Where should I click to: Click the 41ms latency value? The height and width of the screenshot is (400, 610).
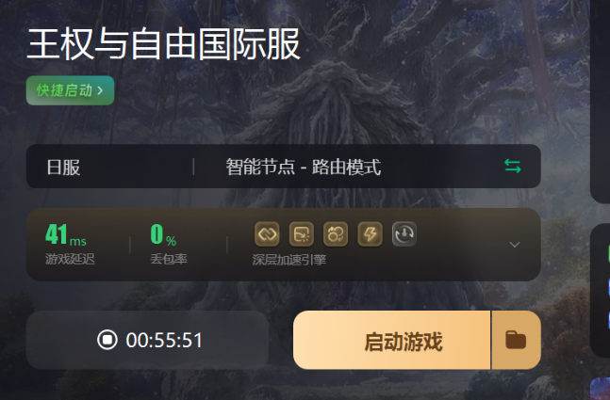coord(66,234)
